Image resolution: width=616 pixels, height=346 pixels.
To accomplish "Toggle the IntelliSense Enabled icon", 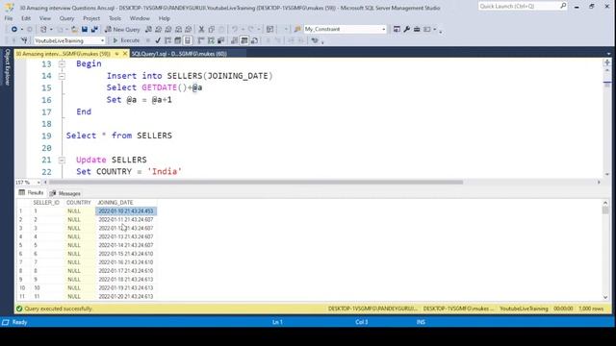I will point(188,40).
